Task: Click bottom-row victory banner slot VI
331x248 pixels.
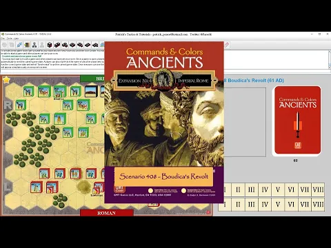Action: (x=291, y=204)
